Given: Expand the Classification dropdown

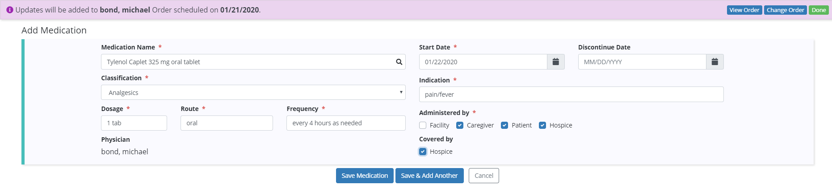Looking at the screenshot, I should pos(253,93).
